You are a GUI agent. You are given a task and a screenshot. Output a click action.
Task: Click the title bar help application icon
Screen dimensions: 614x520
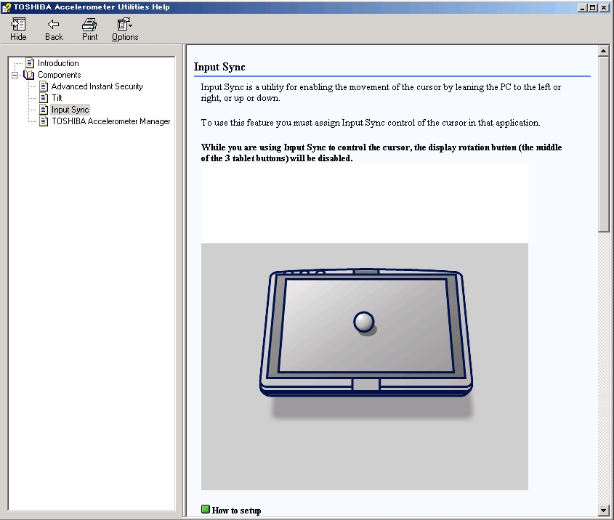coord(7,7)
